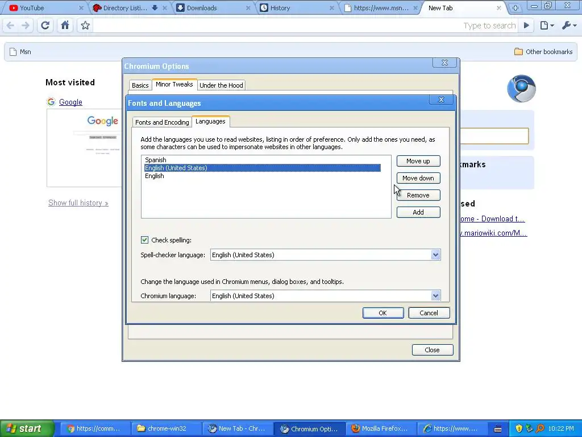Go to the home page icon

click(65, 25)
